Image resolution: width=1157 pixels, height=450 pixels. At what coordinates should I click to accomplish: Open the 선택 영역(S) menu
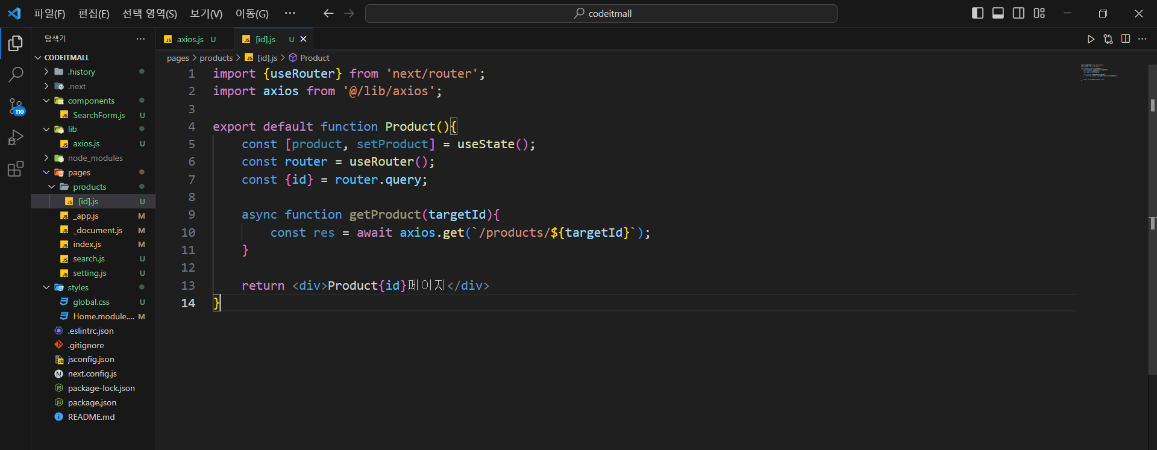tap(149, 13)
